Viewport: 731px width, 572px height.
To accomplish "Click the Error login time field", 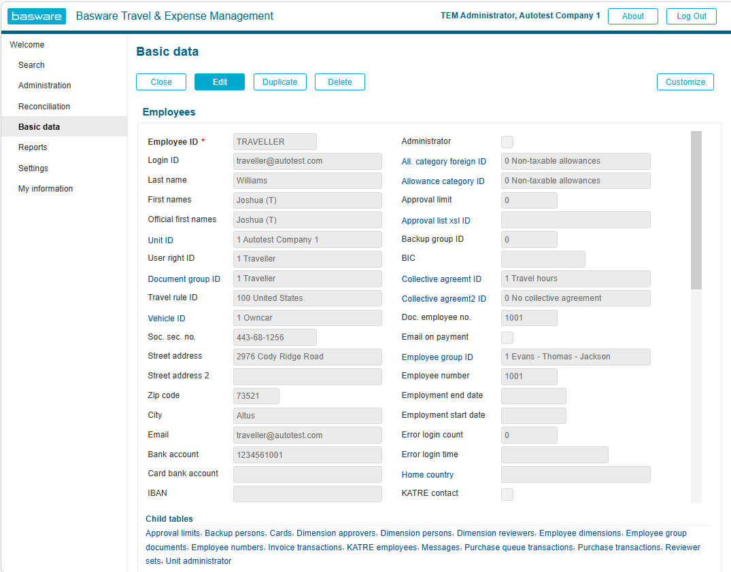I will (555, 454).
